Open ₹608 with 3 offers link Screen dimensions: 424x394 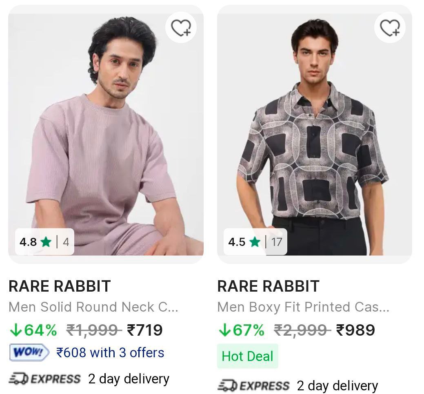(110, 352)
